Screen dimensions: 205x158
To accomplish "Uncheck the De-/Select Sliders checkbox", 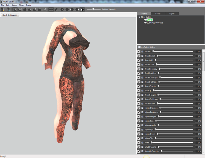I will [139, 47].
